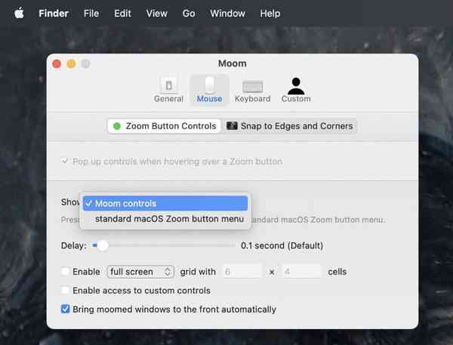This screenshot has height=345, width=453.
Task: Toggle Enable grid checkbox
Action: tap(65, 272)
